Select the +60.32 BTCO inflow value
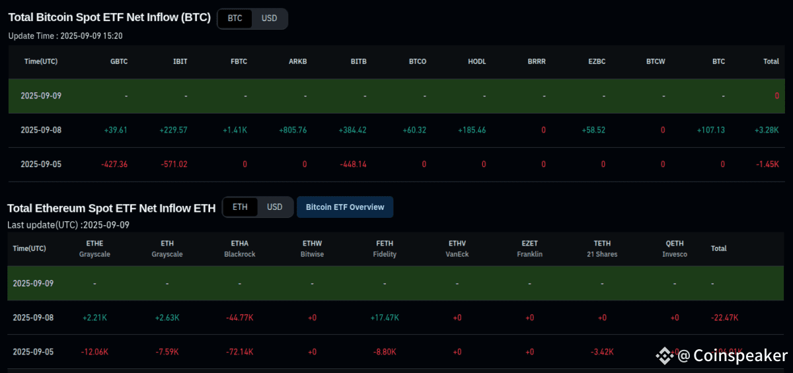The width and height of the screenshot is (793, 373). tap(414, 130)
